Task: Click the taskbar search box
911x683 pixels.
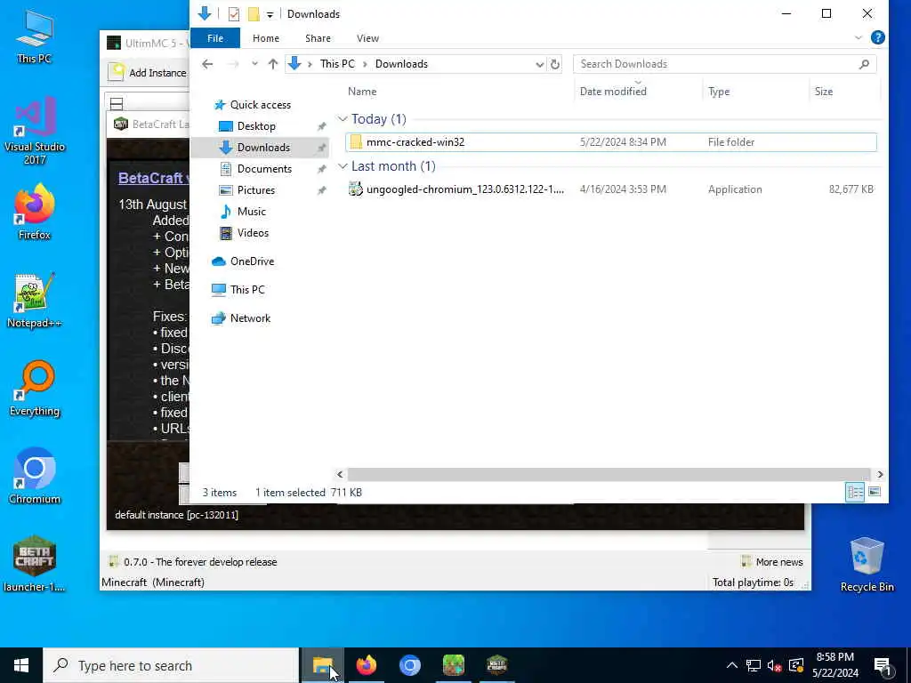Action: [171, 665]
